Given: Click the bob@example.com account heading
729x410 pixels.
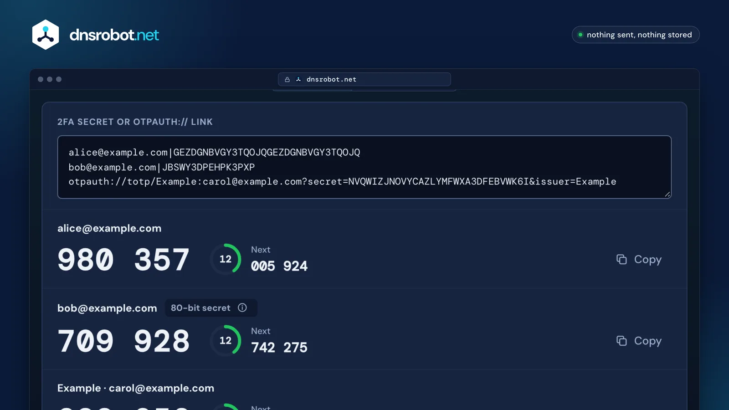Looking at the screenshot, I should pyautogui.click(x=107, y=308).
